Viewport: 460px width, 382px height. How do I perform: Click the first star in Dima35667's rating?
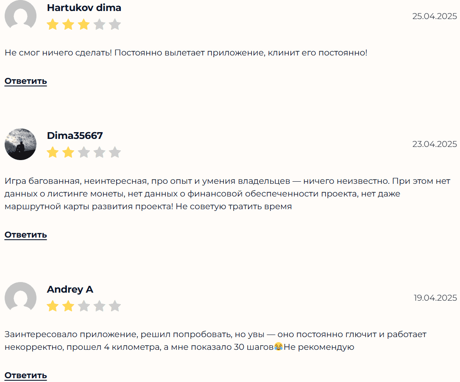pyautogui.click(x=53, y=152)
